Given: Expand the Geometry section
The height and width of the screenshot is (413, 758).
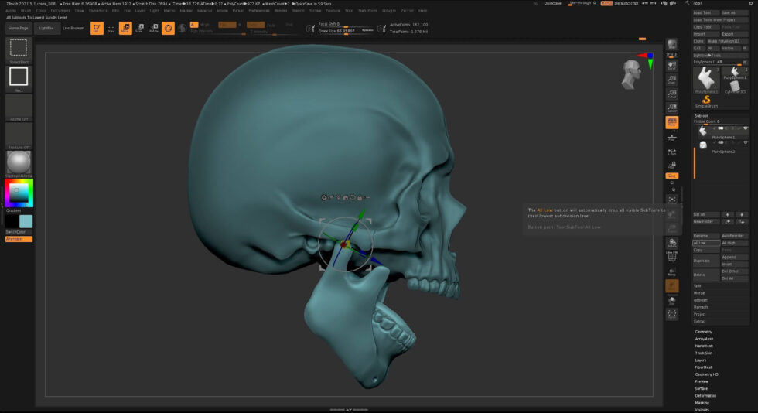Looking at the screenshot, I should point(703,331).
